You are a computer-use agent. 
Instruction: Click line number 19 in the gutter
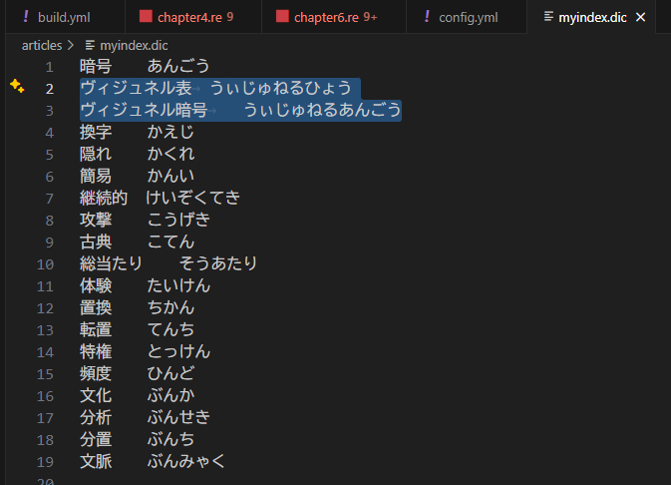pyautogui.click(x=45, y=461)
